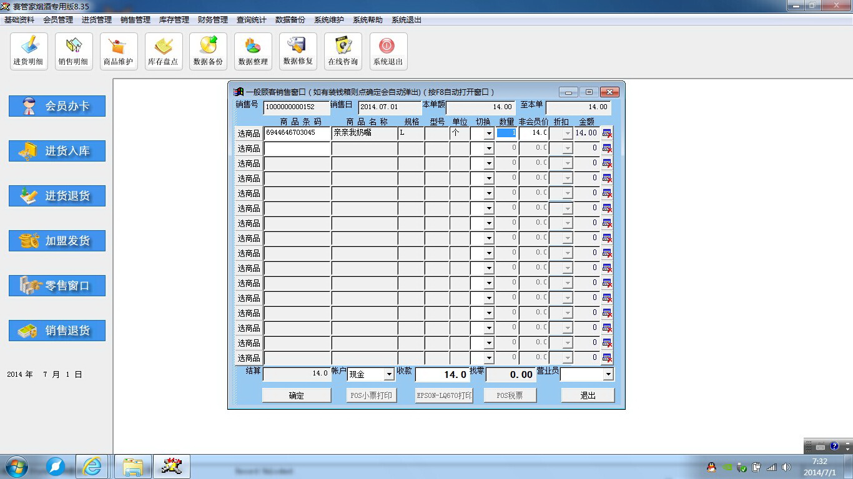
Task: Expand the 帐户 dropdown showing 现金
Action: [x=389, y=374]
